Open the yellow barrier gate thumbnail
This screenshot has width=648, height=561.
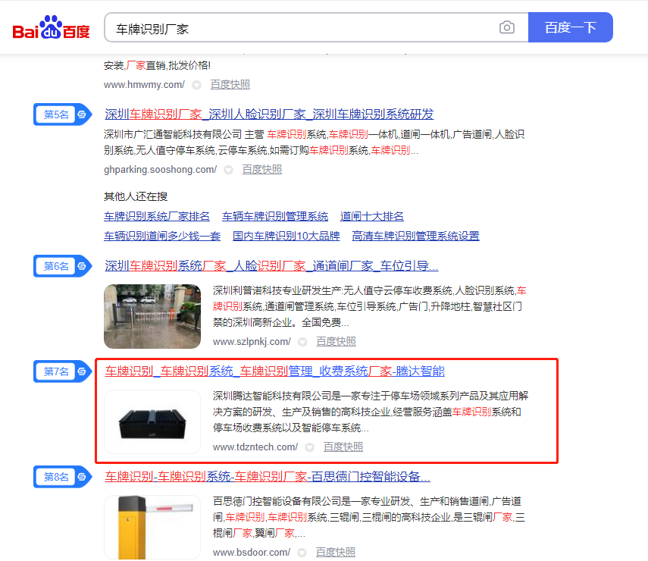152,527
